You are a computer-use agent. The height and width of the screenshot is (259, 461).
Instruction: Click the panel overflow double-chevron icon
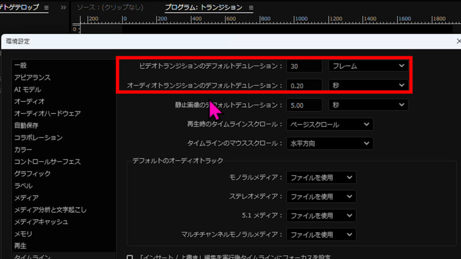point(63,8)
